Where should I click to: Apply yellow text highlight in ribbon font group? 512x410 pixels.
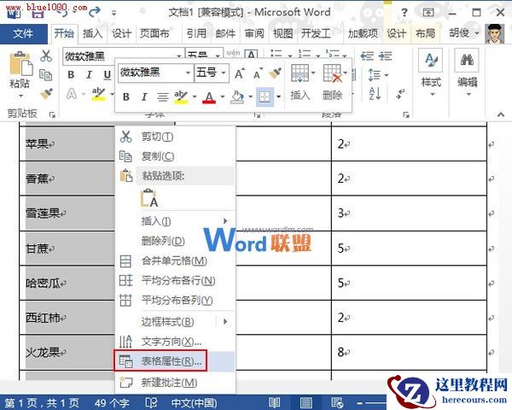point(99,94)
